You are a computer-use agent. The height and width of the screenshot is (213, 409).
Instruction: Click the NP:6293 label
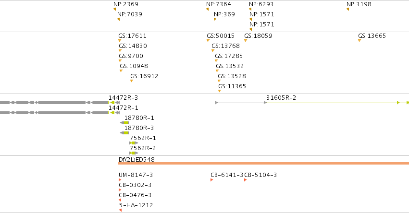(261, 4)
